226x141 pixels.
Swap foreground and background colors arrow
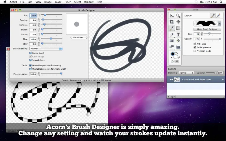pyautogui.click(x=177, y=53)
